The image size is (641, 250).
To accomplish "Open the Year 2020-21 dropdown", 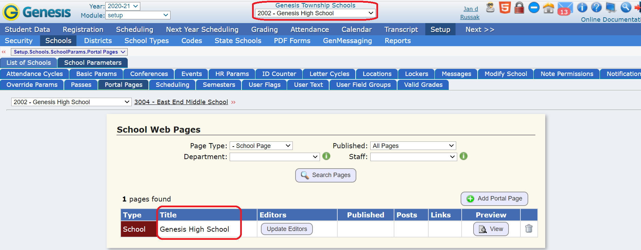I will (123, 6).
